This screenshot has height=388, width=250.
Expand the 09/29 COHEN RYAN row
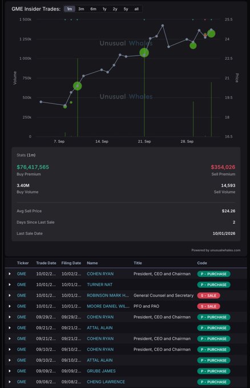tap(10, 317)
